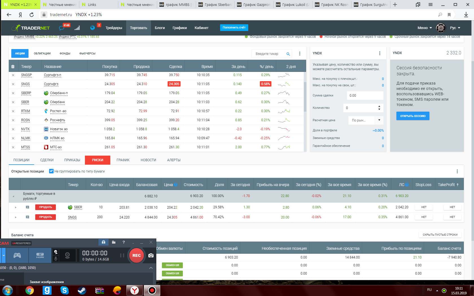Screen dimensions: 474x296
Task: Open the recorder mode dropdown arrow
Action: point(3,255)
